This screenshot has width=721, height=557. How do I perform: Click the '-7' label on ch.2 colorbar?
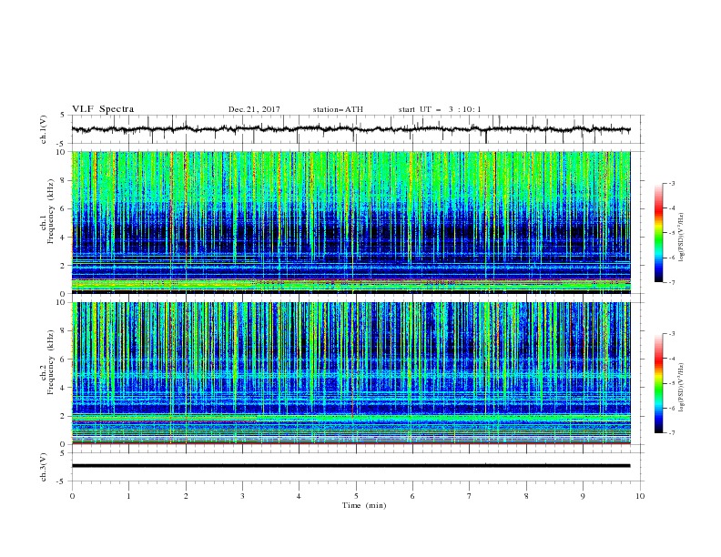[671, 433]
